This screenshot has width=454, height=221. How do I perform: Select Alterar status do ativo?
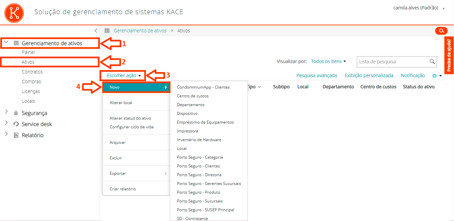(130, 118)
